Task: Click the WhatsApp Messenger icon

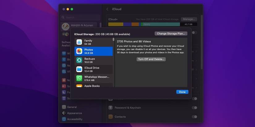Action: click(x=79, y=78)
